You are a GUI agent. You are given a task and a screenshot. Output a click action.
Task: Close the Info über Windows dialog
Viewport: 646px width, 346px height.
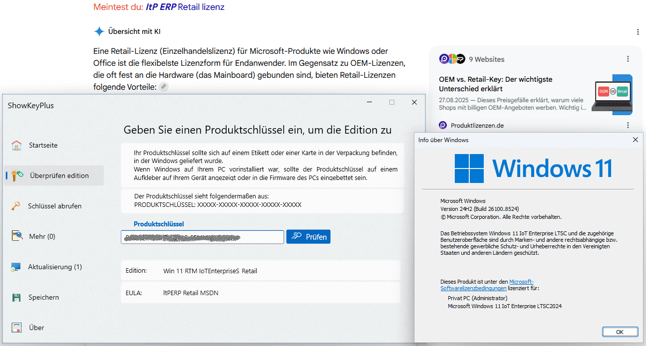(x=636, y=140)
